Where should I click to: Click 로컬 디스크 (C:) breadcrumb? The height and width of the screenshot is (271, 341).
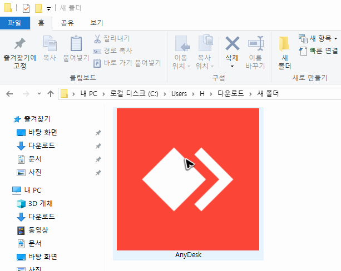tap(134, 94)
